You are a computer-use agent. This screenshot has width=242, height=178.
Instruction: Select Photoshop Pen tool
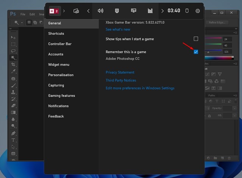[13, 133]
